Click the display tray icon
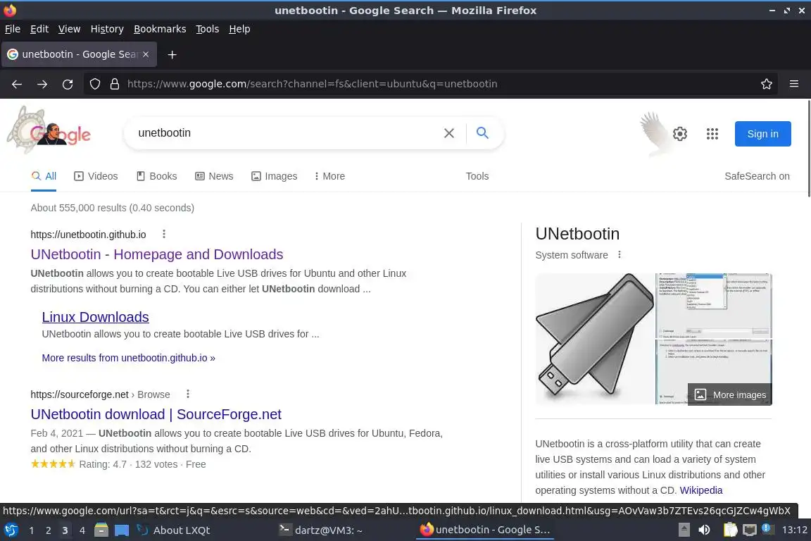Screen dimensions: 811x541 pyautogui.click(x=749, y=530)
